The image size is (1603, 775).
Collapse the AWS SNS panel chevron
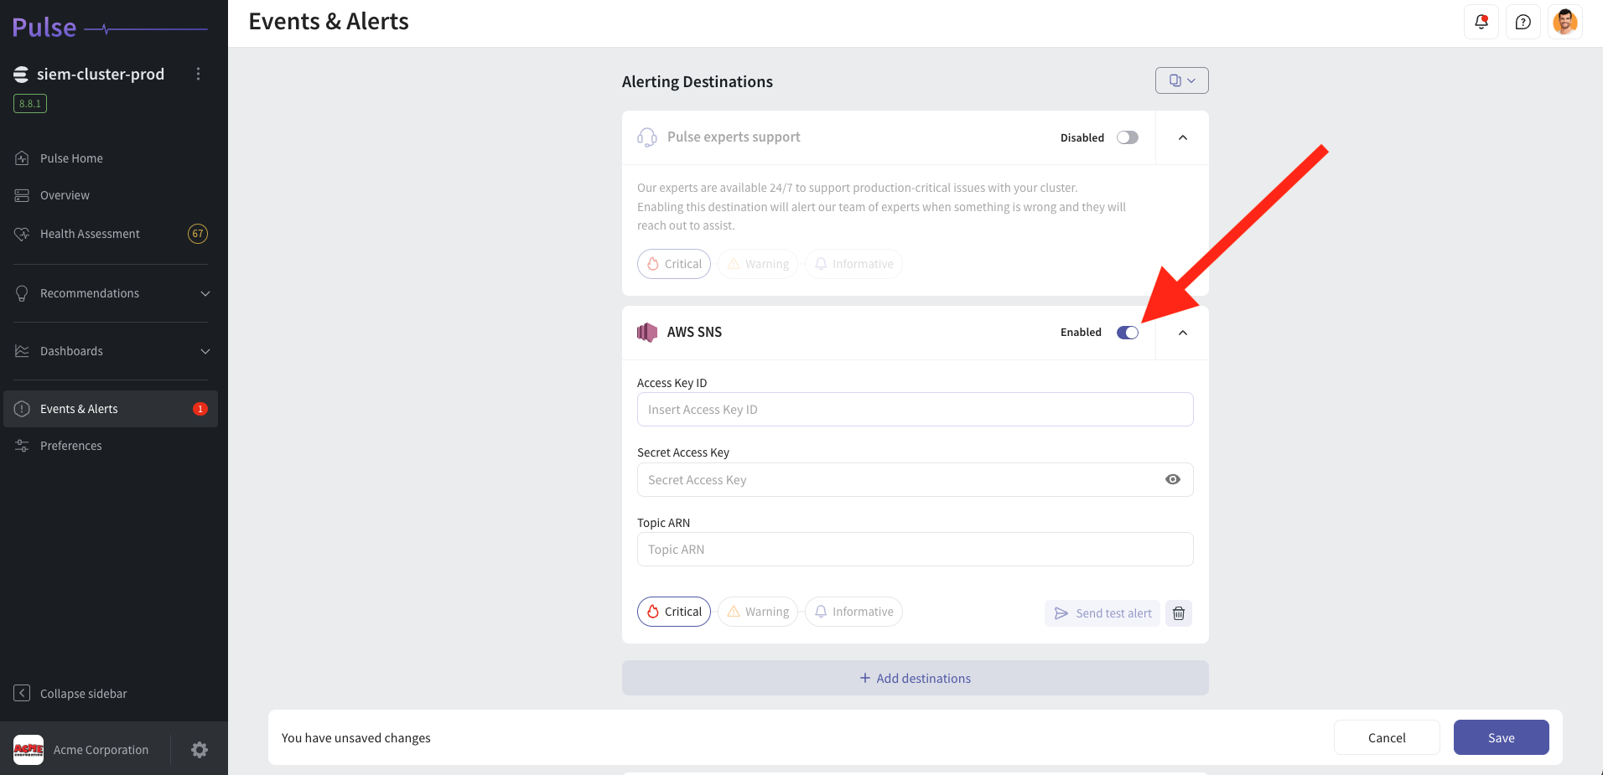pyautogui.click(x=1182, y=332)
